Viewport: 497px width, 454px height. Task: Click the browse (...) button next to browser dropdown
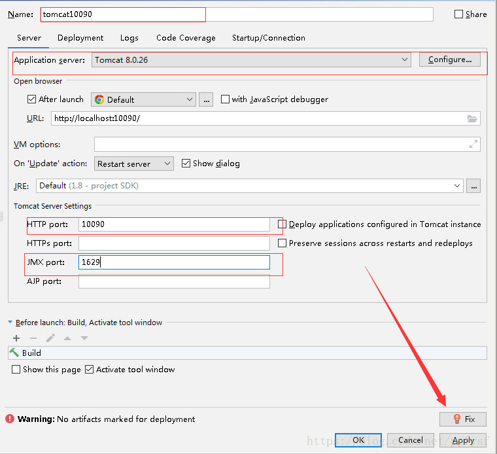206,100
